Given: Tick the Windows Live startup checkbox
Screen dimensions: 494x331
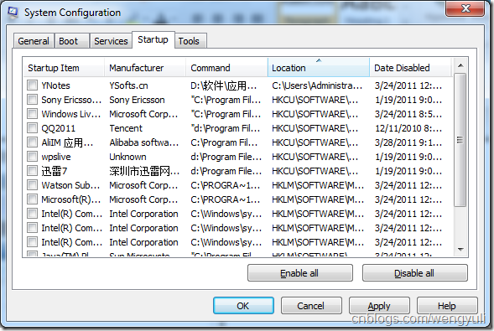Looking at the screenshot, I should point(32,114).
